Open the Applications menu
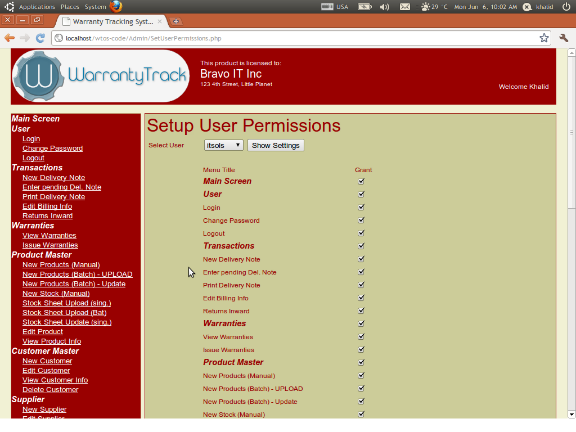The width and height of the screenshot is (576, 432). click(x=37, y=7)
